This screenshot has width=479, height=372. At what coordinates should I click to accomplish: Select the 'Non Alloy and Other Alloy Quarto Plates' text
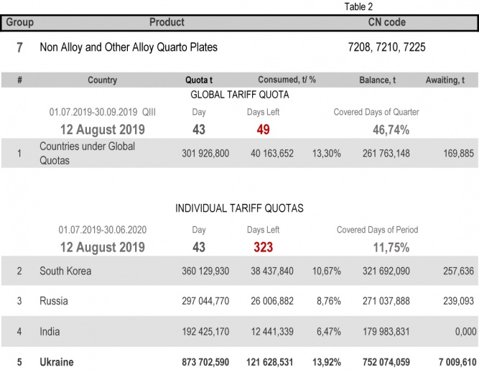point(129,47)
